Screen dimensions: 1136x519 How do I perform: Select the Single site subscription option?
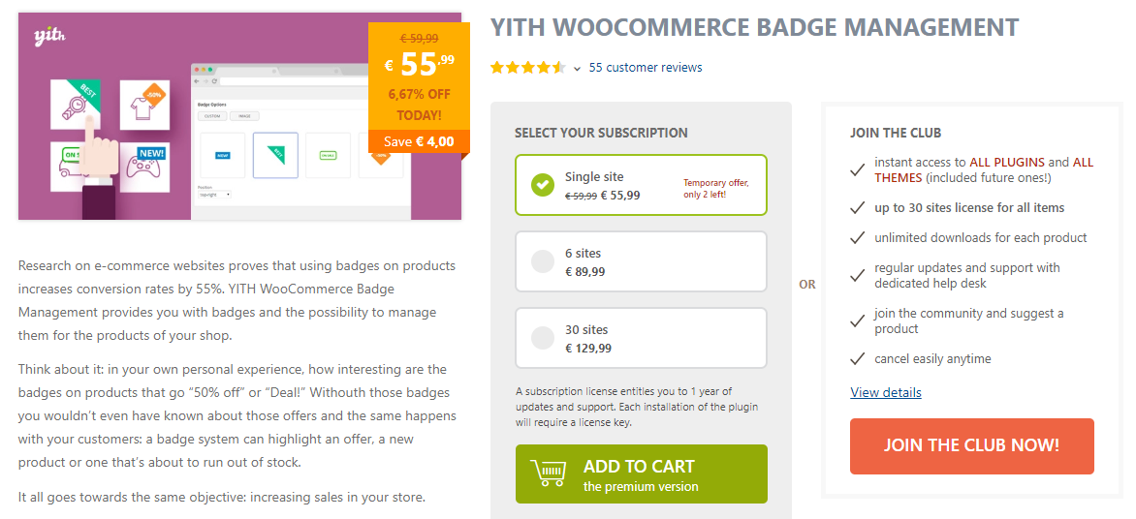coord(641,185)
